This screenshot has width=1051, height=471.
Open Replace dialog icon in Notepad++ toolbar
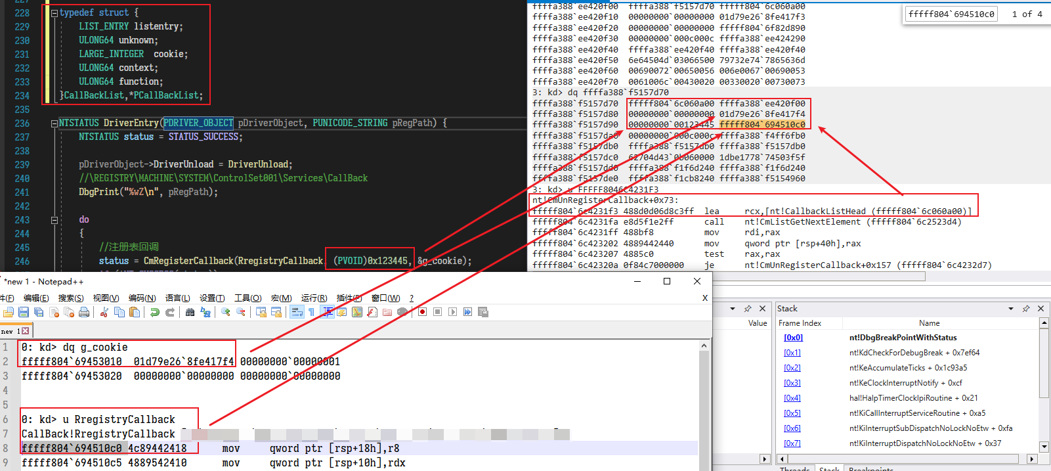(x=205, y=312)
